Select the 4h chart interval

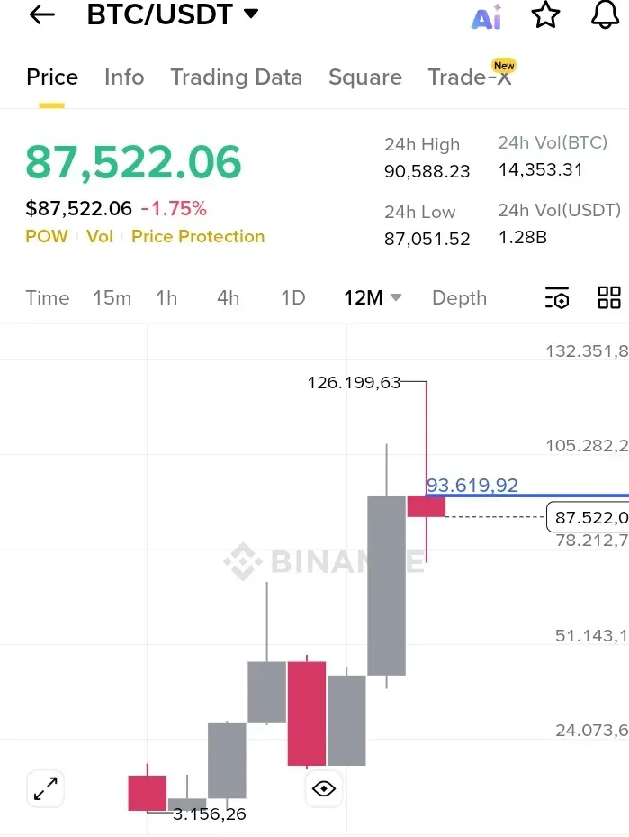(229, 298)
